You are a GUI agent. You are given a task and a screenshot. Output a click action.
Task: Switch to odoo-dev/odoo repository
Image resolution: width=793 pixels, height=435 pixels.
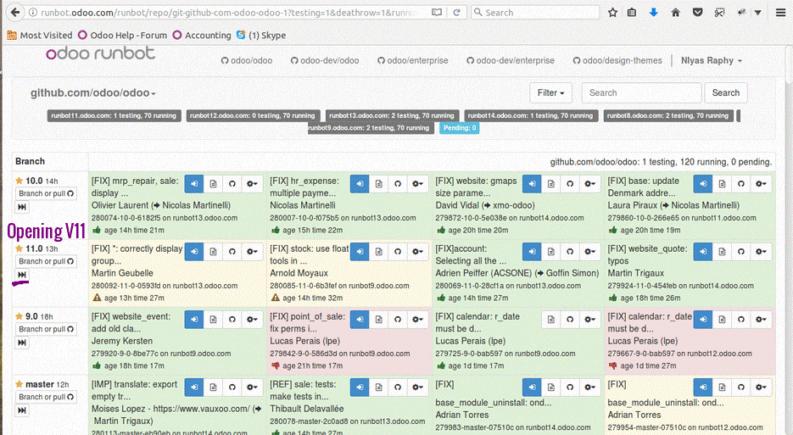point(325,60)
